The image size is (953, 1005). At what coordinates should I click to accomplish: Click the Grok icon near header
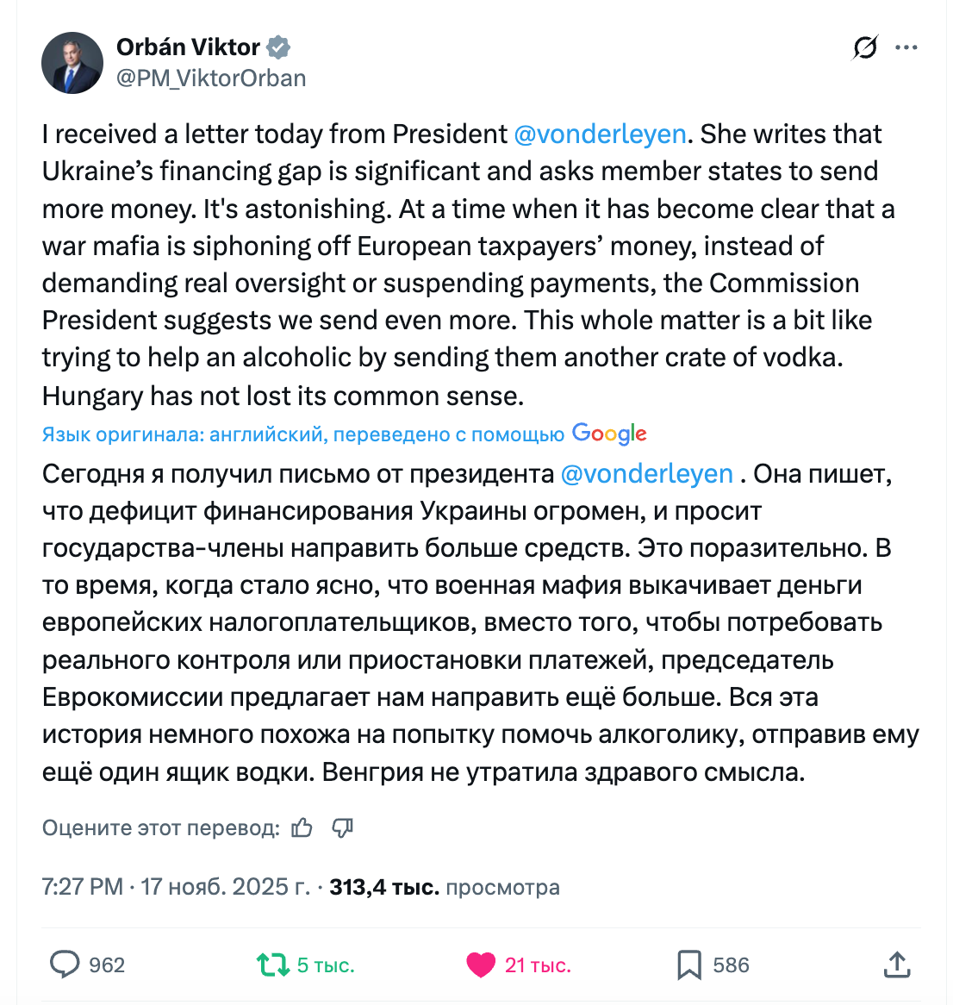coord(865,47)
